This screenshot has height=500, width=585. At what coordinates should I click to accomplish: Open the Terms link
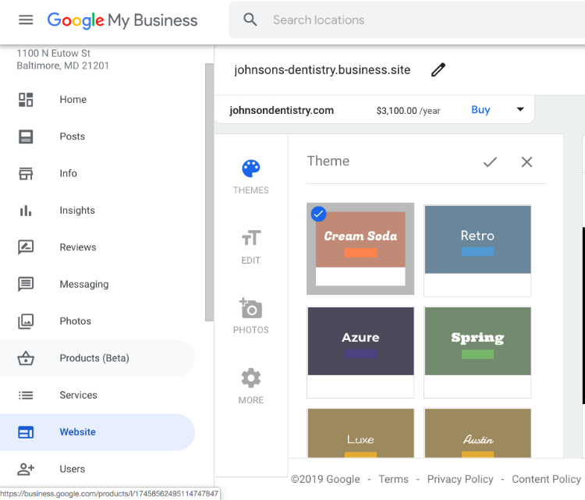[x=393, y=479]
